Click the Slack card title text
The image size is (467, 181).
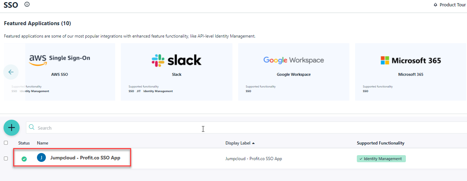pyautogui.click(x=177, y=75)
